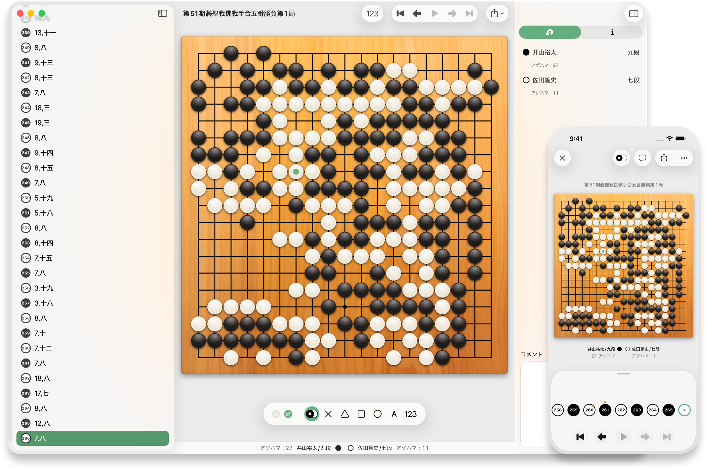This screenshot has width=707, height=469.
Task: Tap move 261 in phone timeline
Action: pos(605,410)
